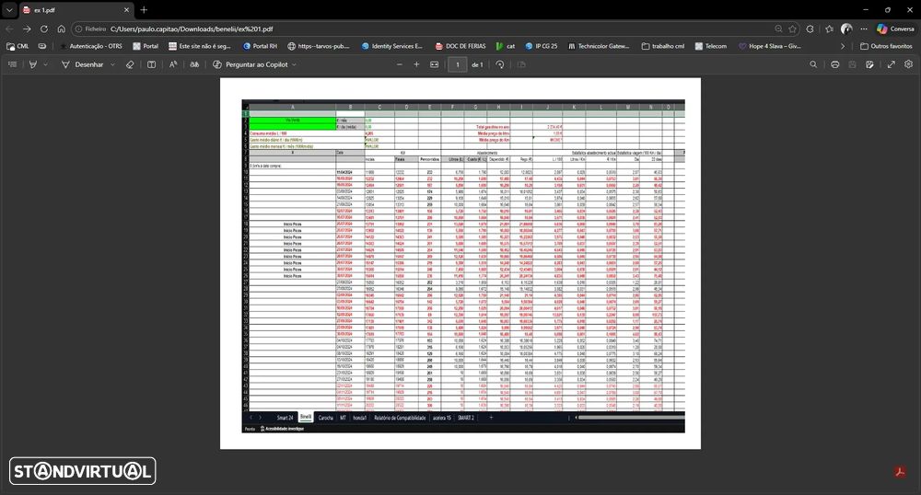Start read aloud of the PDF

[173, 64]
